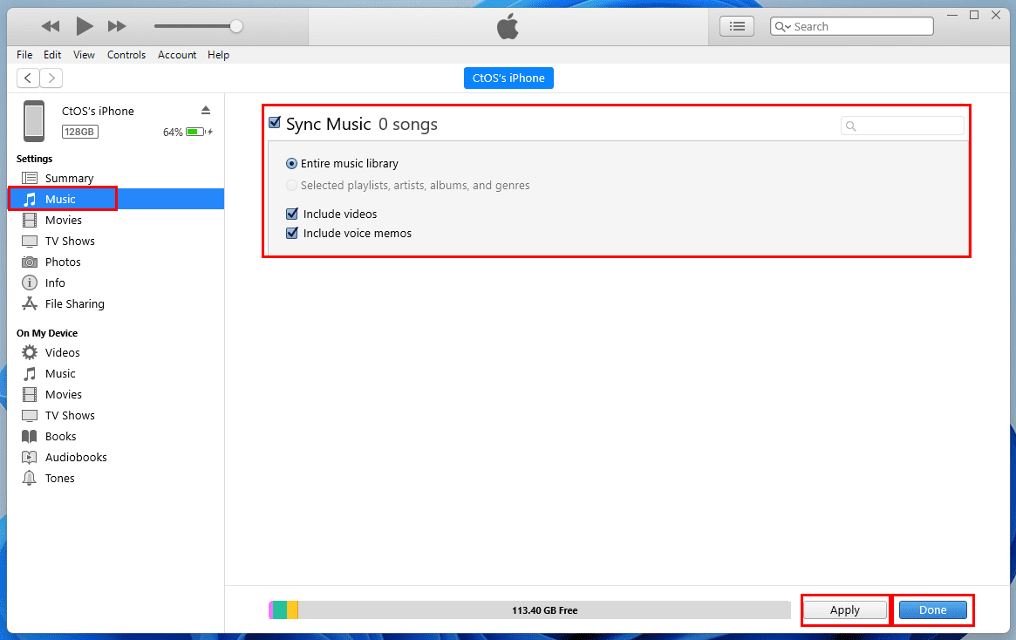The height and width of the screenshot is (640, 1016).
Task: Click the music filter search field
Action: point(902,126)
